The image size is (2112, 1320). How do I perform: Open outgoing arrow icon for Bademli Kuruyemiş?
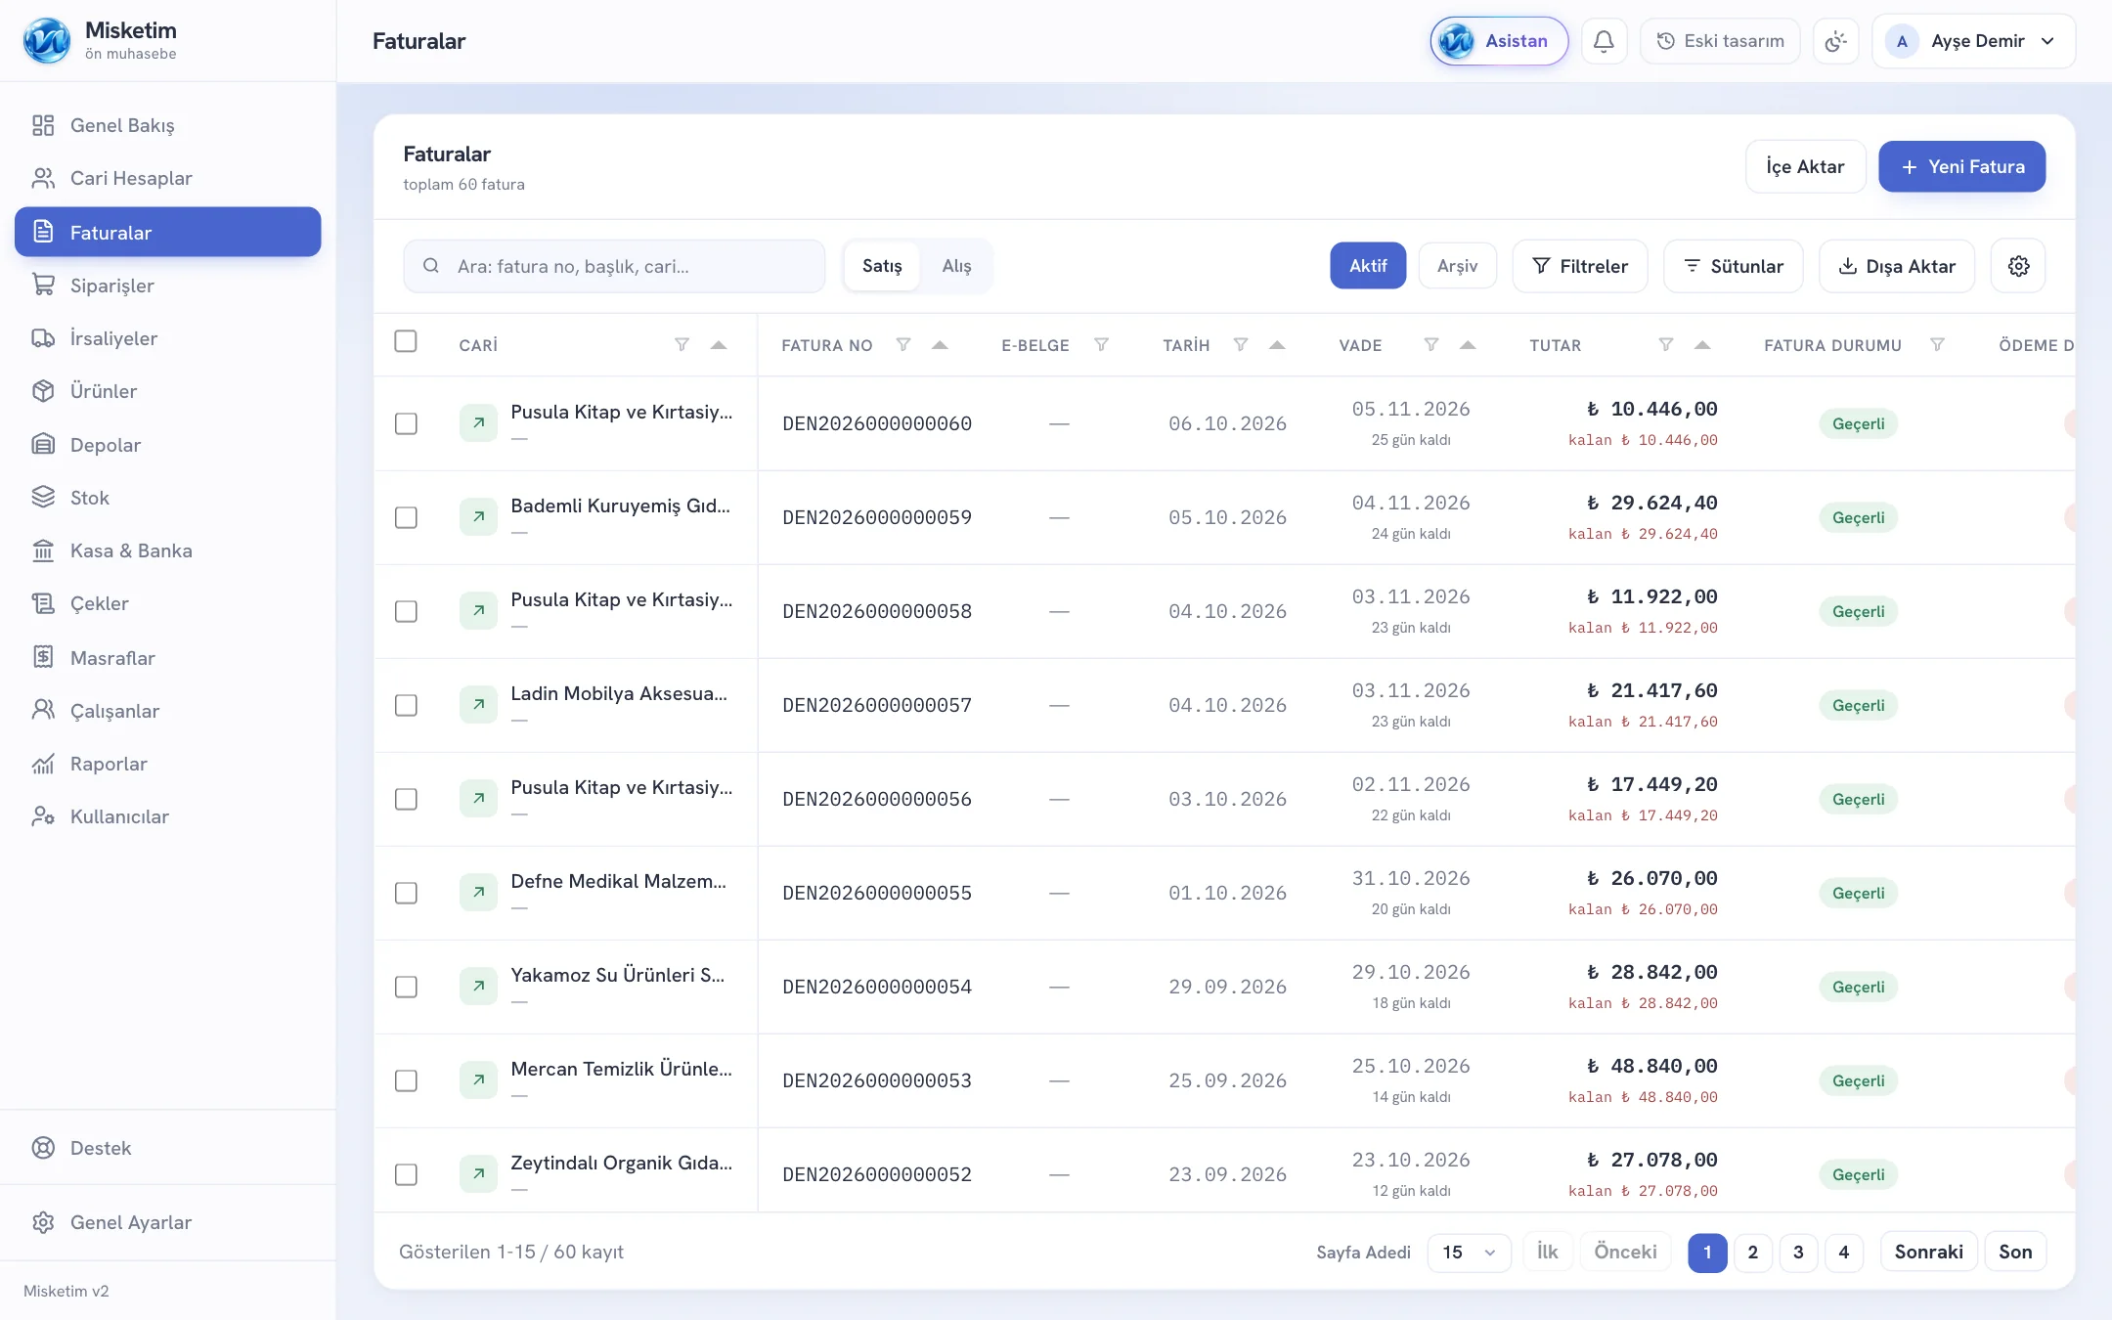(x=478, y=517)
